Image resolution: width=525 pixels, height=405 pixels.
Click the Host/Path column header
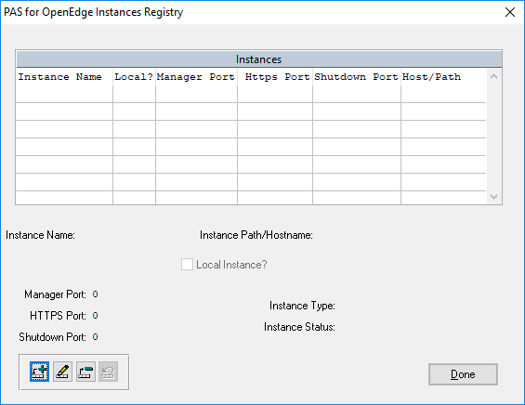[443, 77]
